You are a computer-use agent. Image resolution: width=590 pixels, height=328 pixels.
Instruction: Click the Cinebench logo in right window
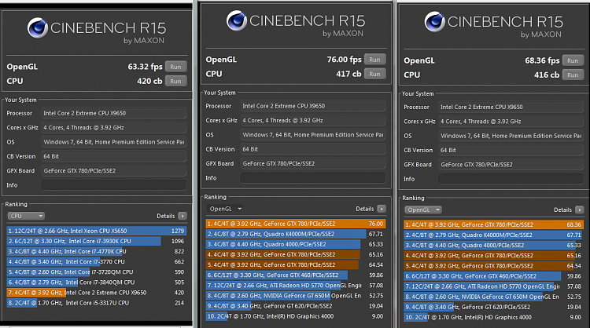point(434,22)
